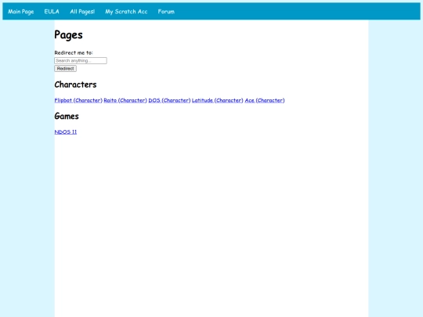Go to the EULA page
Image resolution: width=423 pixels, height=317 pixels.
pos(52,11)
